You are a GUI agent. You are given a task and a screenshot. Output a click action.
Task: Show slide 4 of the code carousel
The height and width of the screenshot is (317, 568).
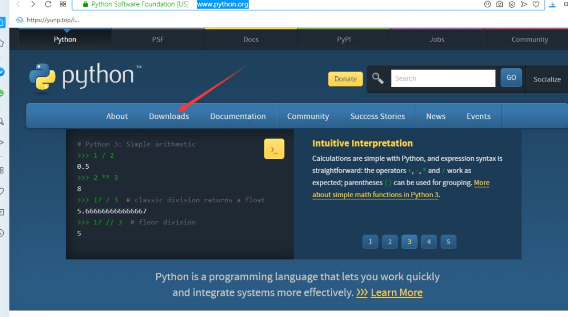coord(429,242)
